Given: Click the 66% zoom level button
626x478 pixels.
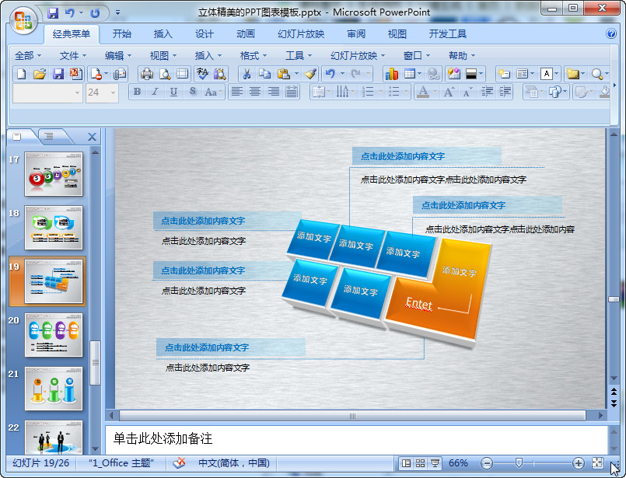Looking at the screenshot, I should [x=458, y=463].
